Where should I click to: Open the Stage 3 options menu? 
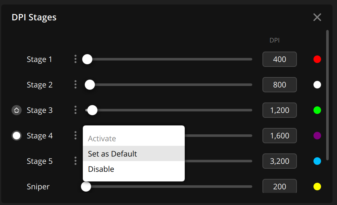[x=75, y=110]
